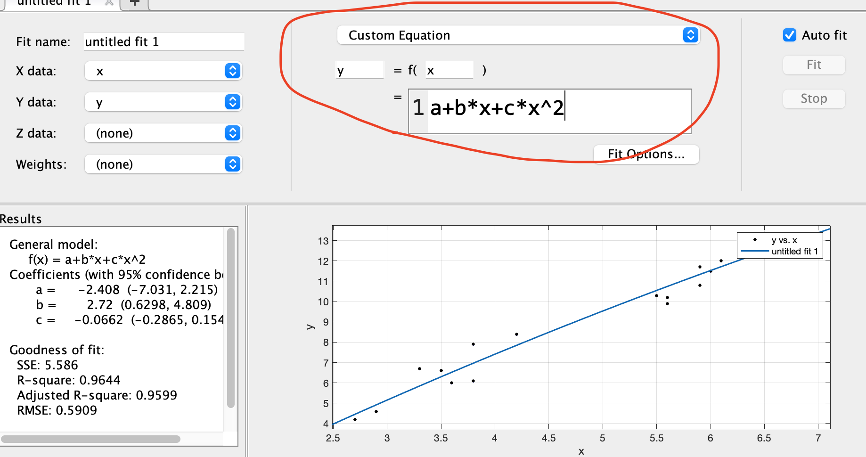Click the y vs. x legend marker
This screenshot has width=866, height=457.
[755, 239]
